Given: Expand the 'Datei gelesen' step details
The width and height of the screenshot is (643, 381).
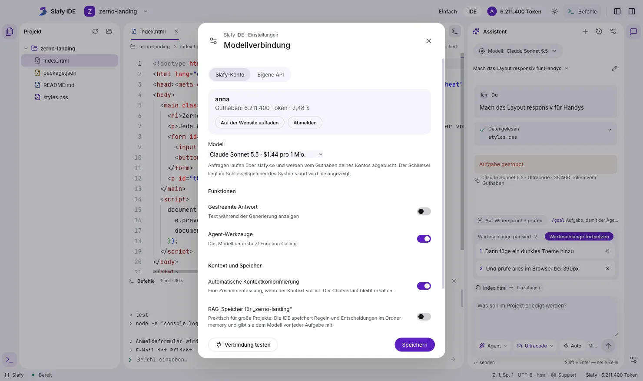Looking at the screenshot, I should pyautogui.click(x=610, y=130).
